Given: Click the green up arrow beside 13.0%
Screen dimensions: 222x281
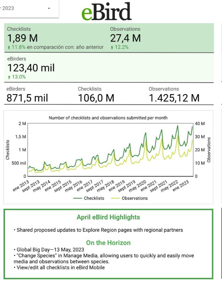Looking at the screenshot, I should [x=8, y=77].
